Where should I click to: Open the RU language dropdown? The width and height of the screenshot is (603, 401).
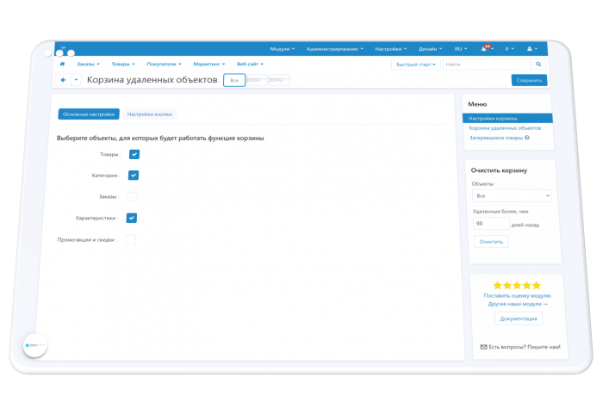point(460,49)
